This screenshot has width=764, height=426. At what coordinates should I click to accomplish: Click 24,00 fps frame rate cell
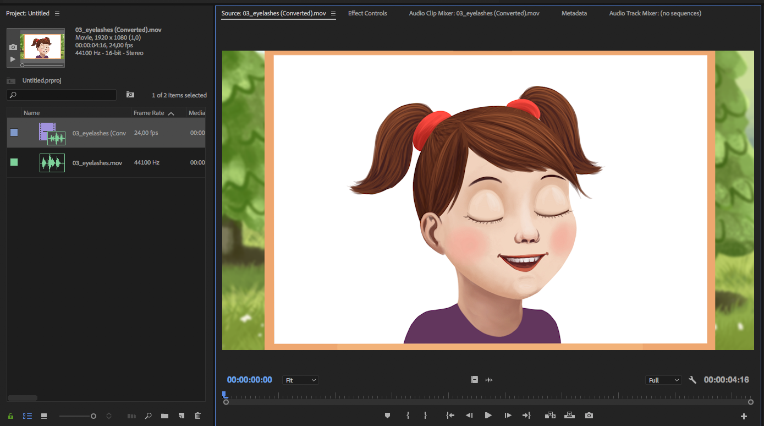[x=146, y=133]
